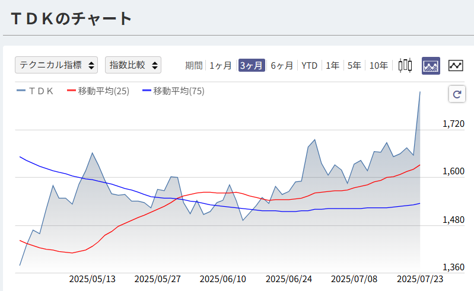
Task: Switch to line chart view icon
Action: [456, 66]
